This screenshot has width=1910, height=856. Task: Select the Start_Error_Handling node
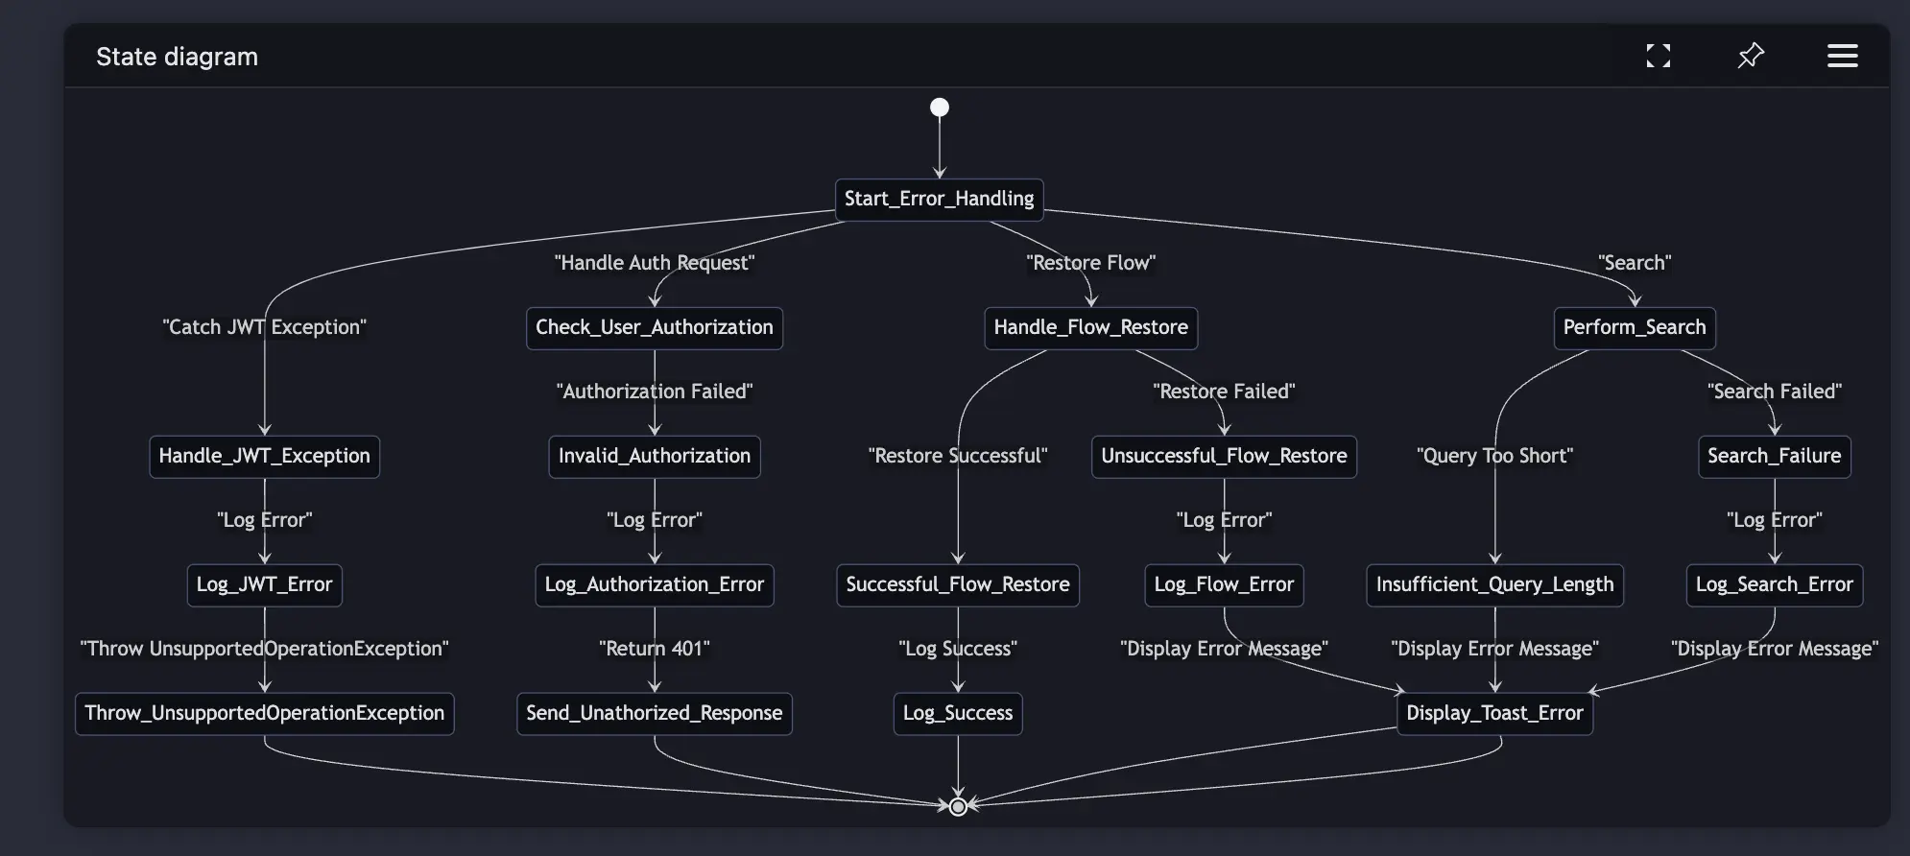pos(939,200)
